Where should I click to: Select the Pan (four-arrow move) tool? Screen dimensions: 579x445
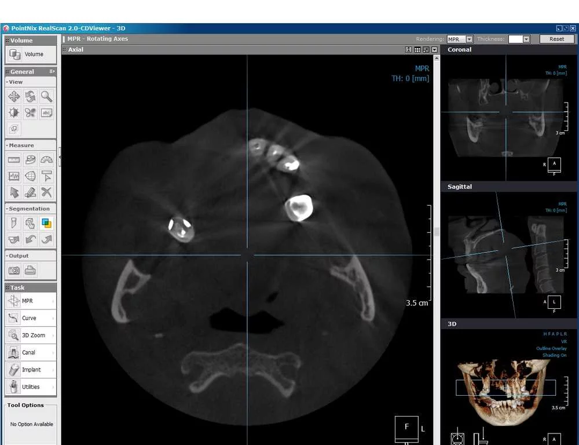[14, 96]
